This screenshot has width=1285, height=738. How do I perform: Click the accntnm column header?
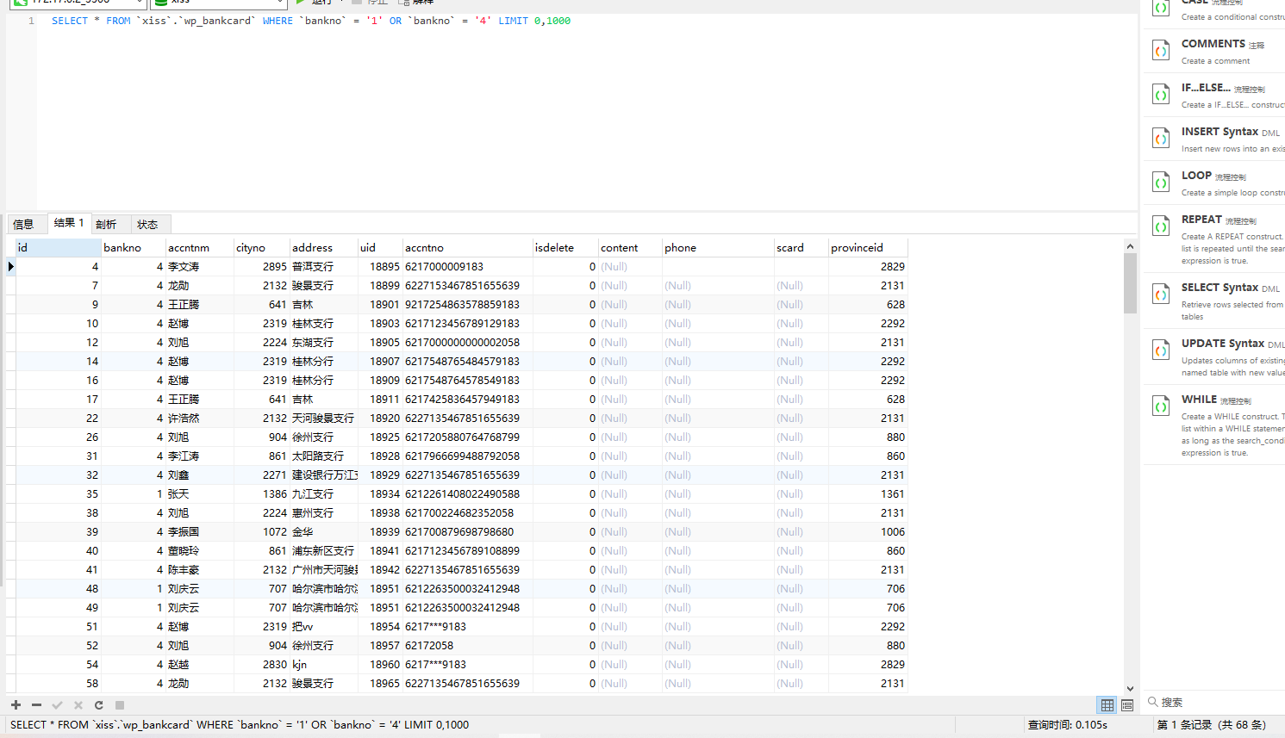[199, 248]
